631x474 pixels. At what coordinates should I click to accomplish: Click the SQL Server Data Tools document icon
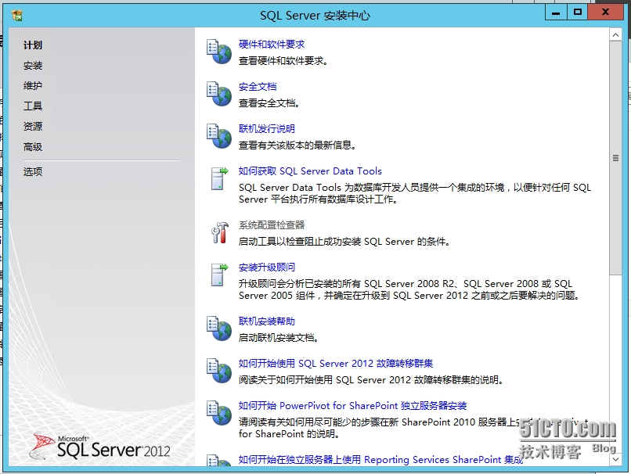(x=218, y=178)
